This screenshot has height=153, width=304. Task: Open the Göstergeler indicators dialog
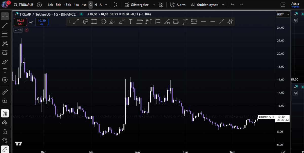(x=137, y=5)
